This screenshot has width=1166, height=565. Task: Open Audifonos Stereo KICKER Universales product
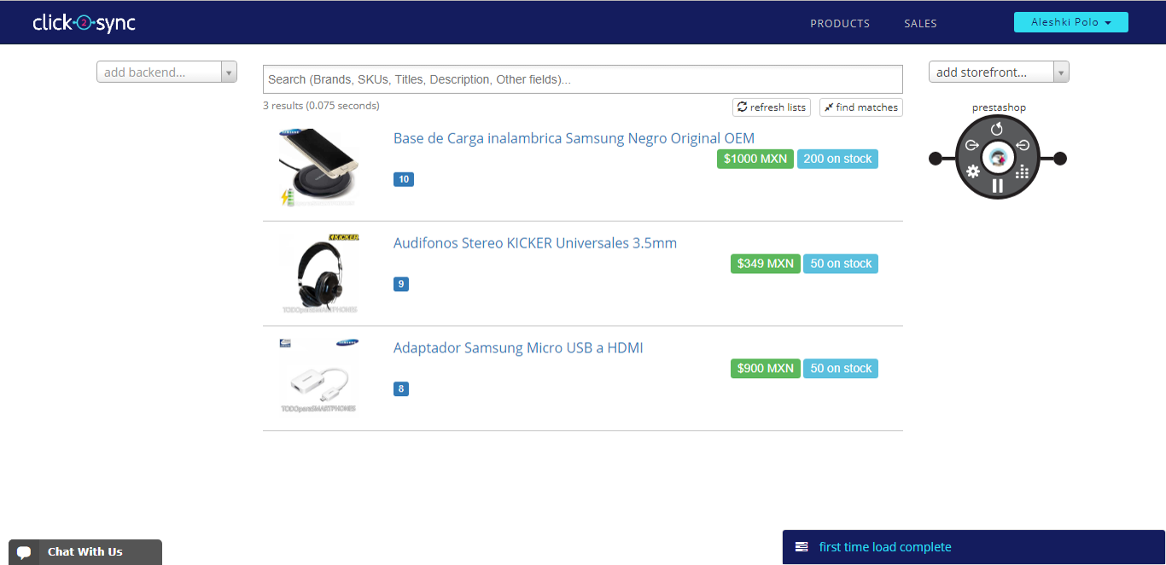click(535, 243)
